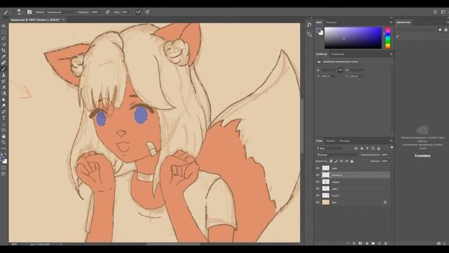
Task: Enable airbrush mode in options bar
Action: click(x=138, y=12)
